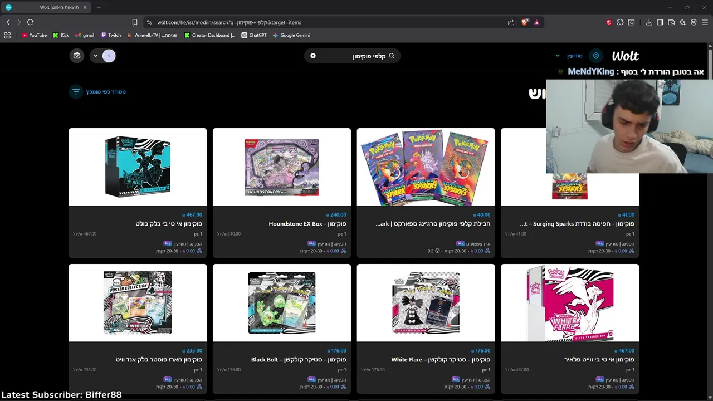Toggle the browser sidebar panel
This screenshot has width=713, height=401.
660,22
